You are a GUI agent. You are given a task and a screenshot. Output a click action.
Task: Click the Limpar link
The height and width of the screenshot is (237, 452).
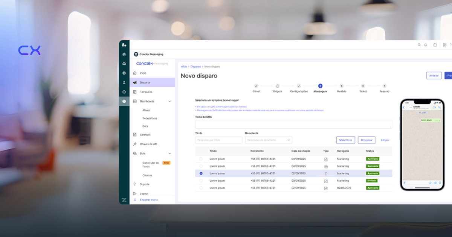coord(385,140)
